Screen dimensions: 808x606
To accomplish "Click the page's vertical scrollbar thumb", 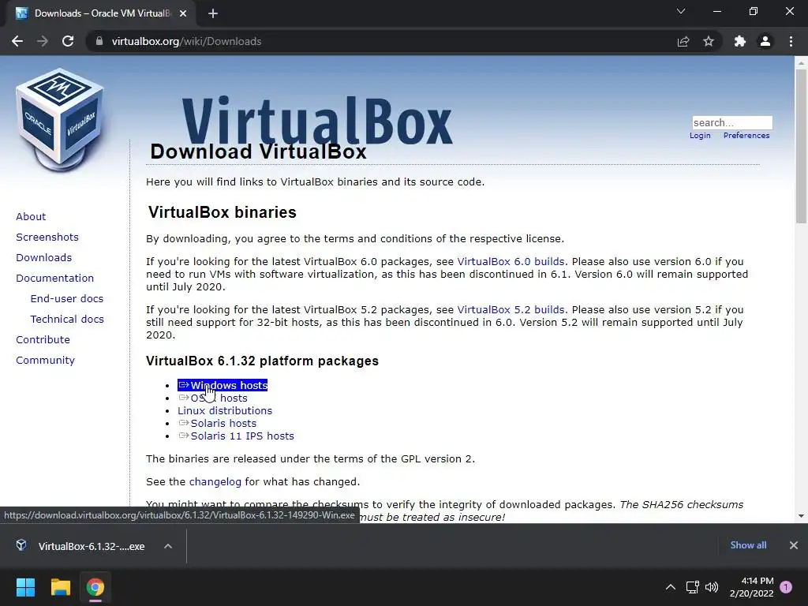I will [x=801, y=146].
